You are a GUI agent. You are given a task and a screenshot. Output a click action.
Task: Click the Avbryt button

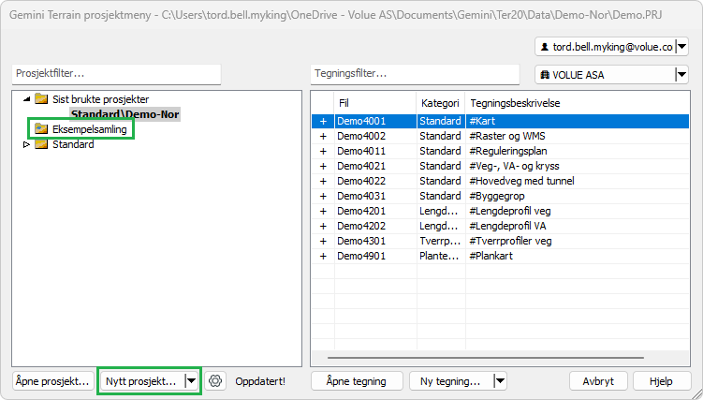pyautogui.click(x=597, y=381)
